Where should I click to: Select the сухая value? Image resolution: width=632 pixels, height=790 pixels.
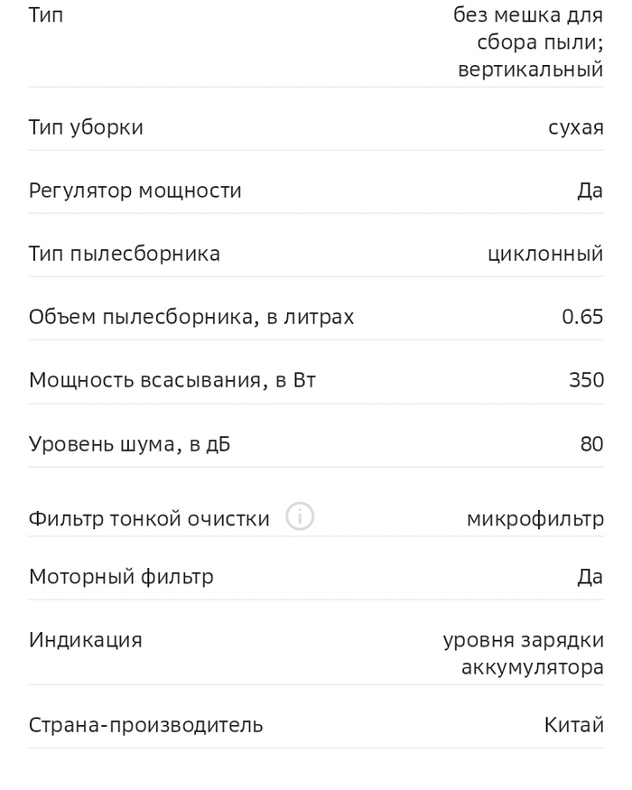(575, 127)
